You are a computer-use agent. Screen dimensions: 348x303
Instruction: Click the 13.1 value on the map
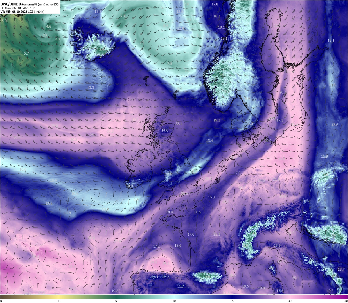(331, 40)
